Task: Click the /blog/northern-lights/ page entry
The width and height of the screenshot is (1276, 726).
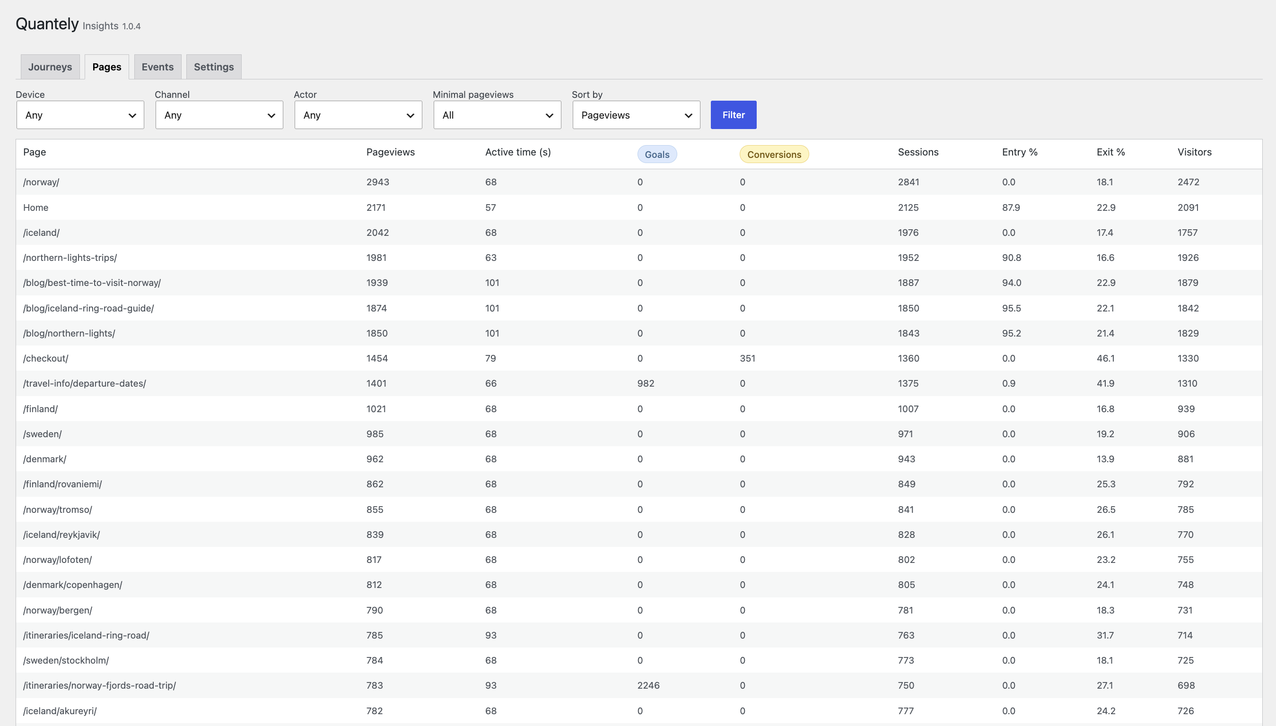Action: 69,333
